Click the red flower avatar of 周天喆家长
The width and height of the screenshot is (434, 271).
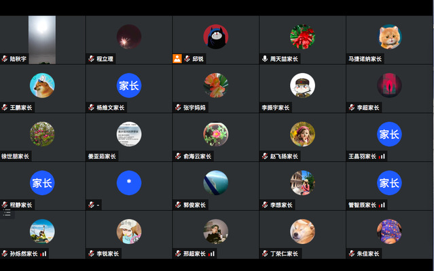click(x=302, y=37)
